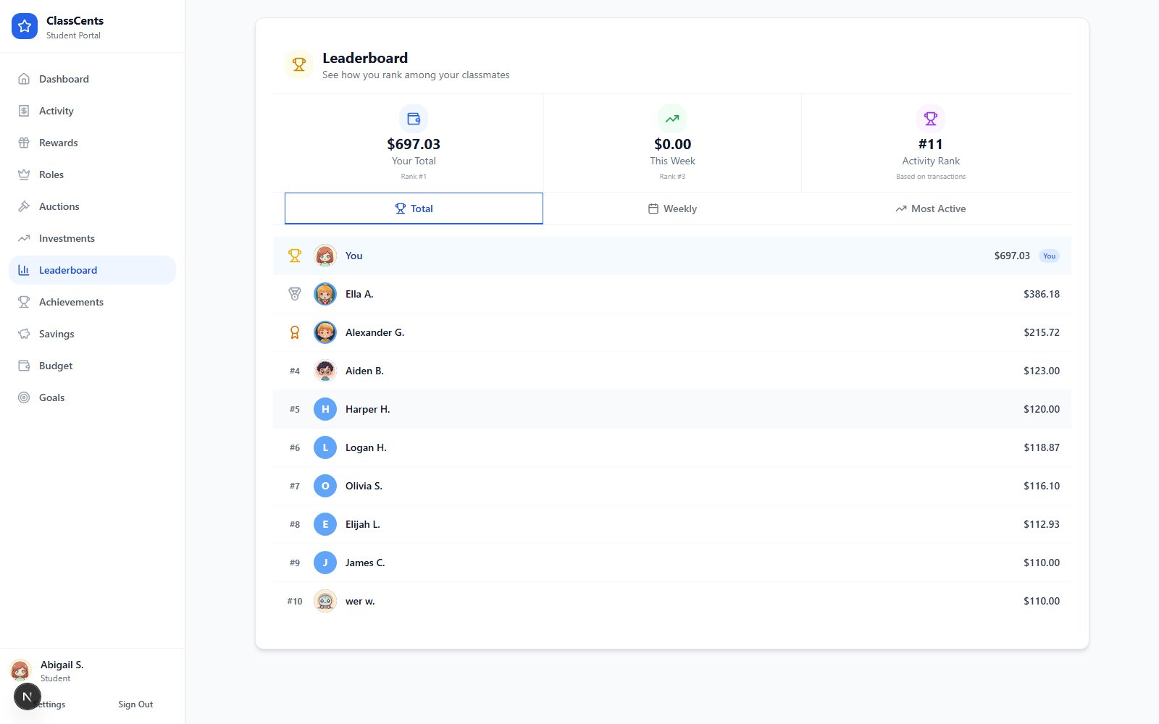The height and width of the screenshot is (724, 1159).
Task: Click wer w.'s robot avatar
Action: (325, 601)
